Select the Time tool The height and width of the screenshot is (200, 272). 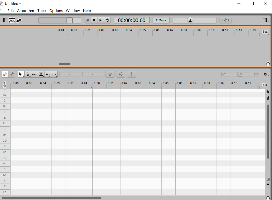click(54, 74)
